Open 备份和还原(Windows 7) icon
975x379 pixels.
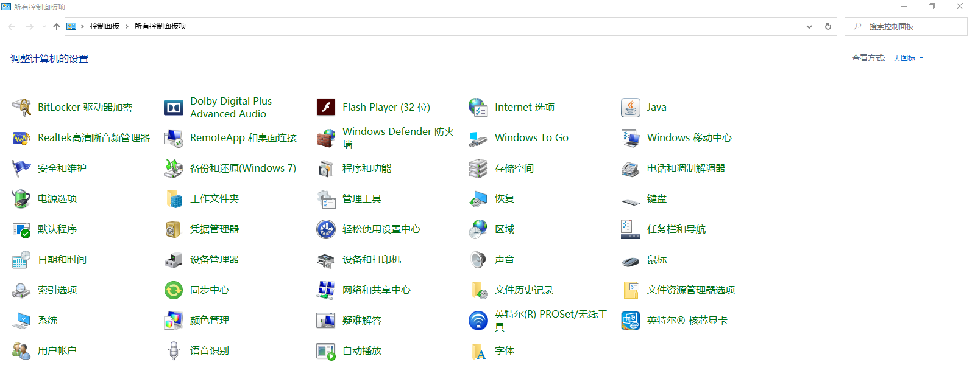174,169
